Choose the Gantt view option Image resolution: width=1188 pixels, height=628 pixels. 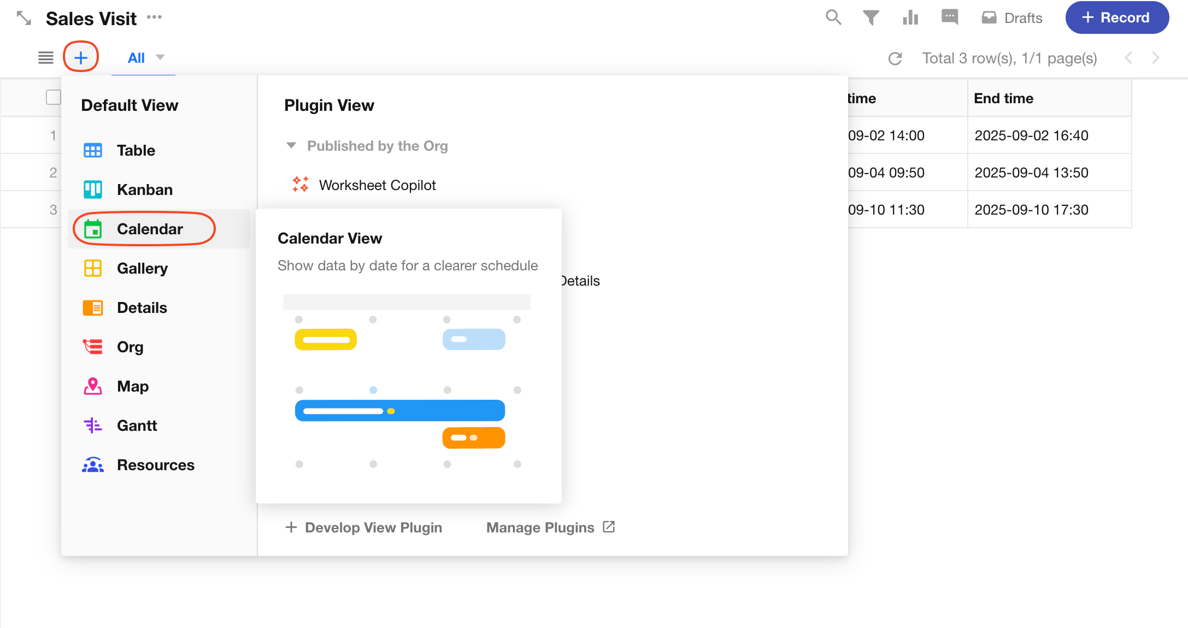click(137, 425)
